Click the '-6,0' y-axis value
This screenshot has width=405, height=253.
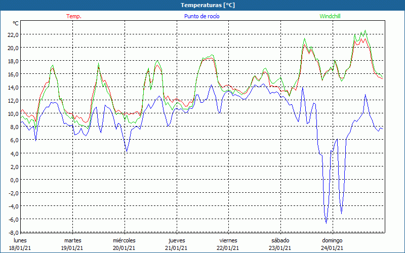pyautogui.click(x=14, y=220)
